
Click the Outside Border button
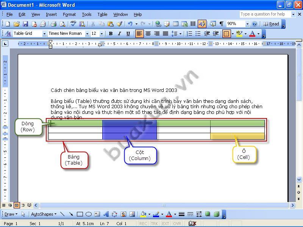tap(226, 34)
